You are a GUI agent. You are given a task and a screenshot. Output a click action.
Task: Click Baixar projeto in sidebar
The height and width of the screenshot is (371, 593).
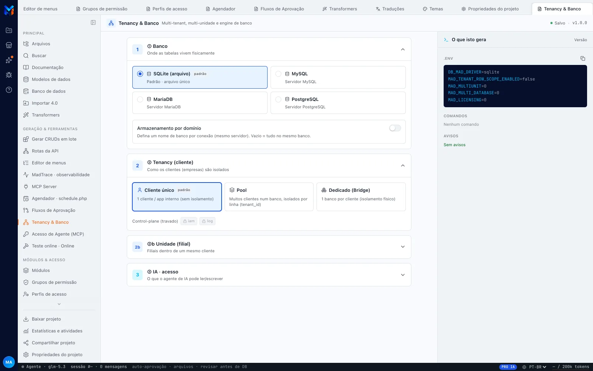(59, 319)
